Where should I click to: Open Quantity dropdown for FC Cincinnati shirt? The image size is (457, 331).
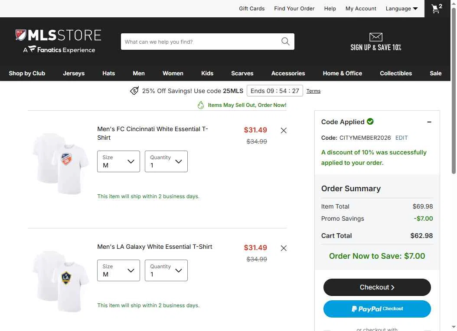[x=166, y=161]
